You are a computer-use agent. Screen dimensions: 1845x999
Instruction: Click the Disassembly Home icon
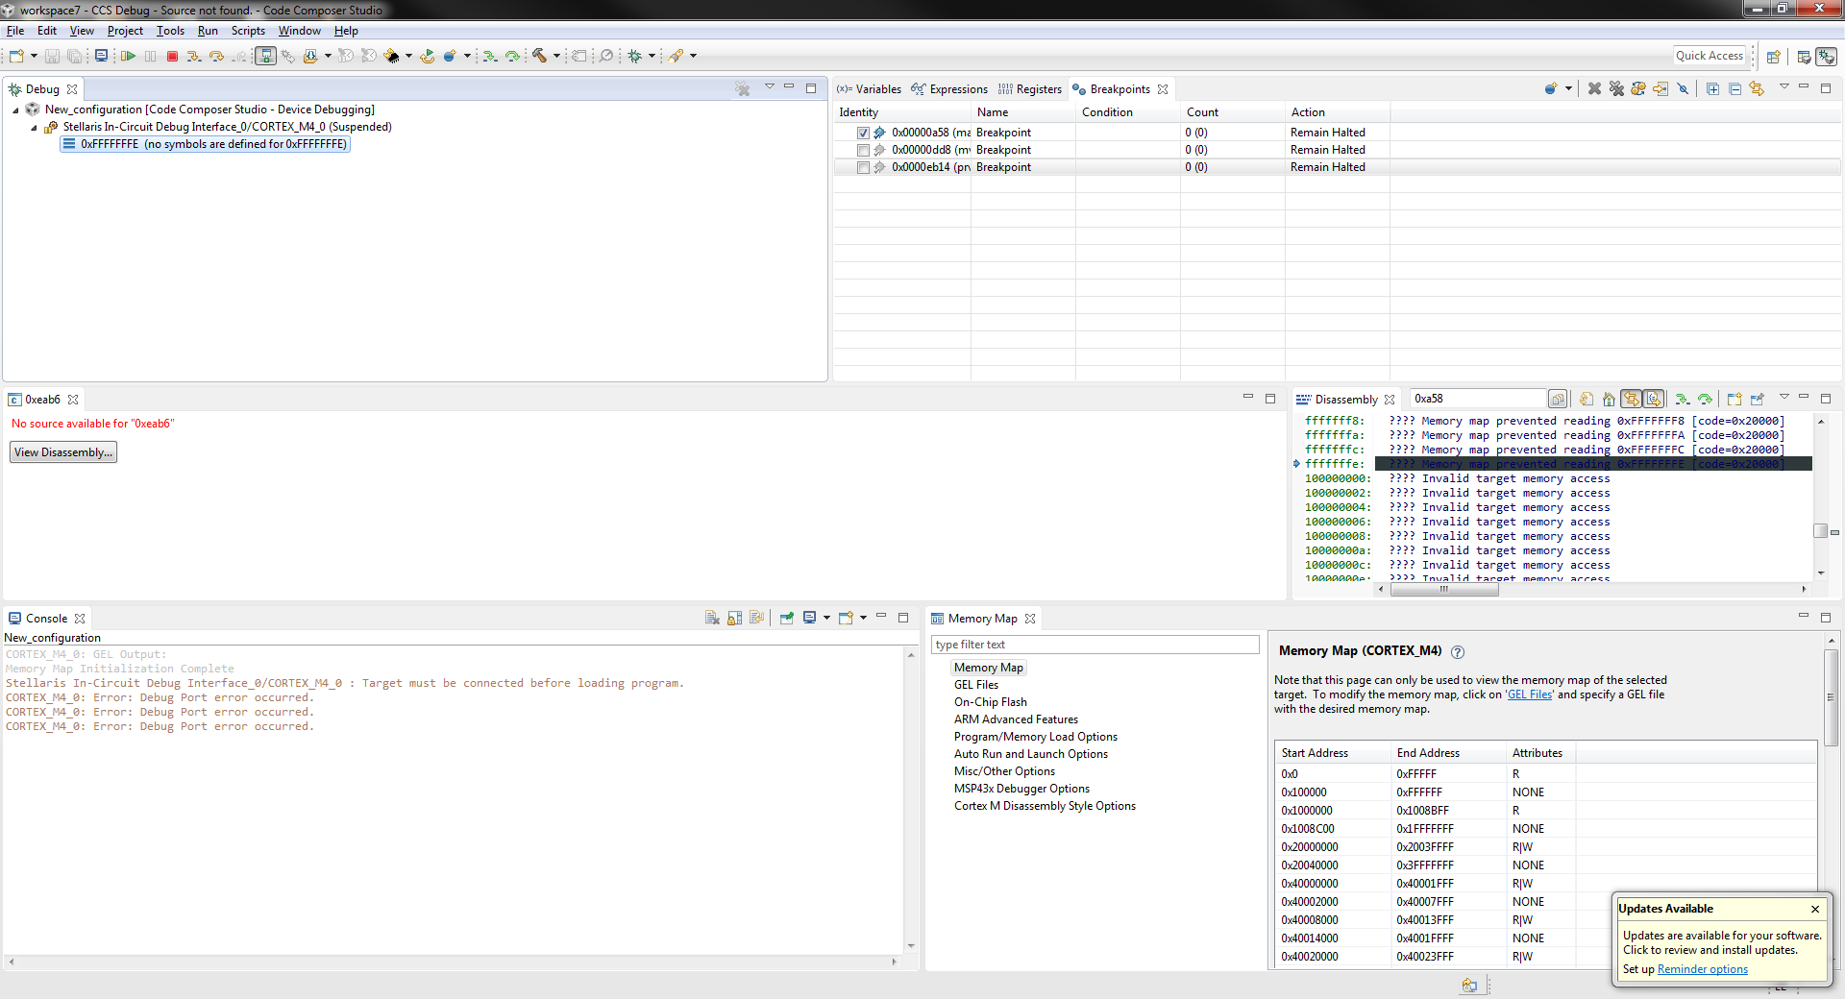(x=1609, y=399)
